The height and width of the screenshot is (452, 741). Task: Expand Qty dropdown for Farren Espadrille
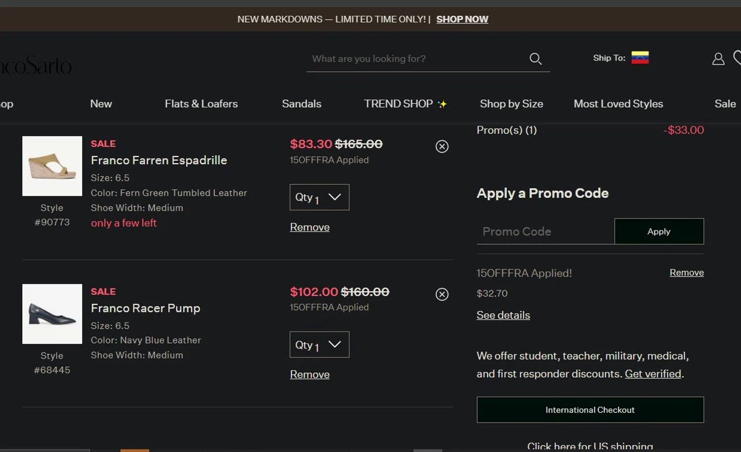(x=319, y=197)
